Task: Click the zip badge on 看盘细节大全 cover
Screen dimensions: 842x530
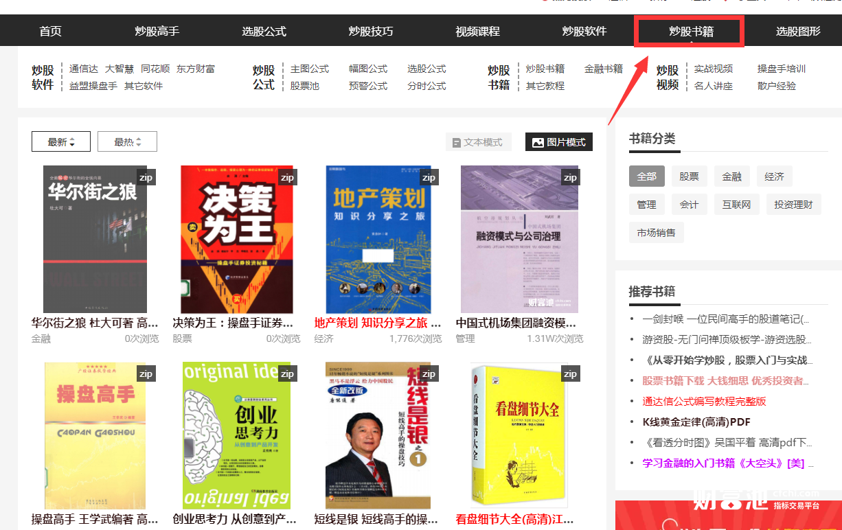Action: pos(570,373)
